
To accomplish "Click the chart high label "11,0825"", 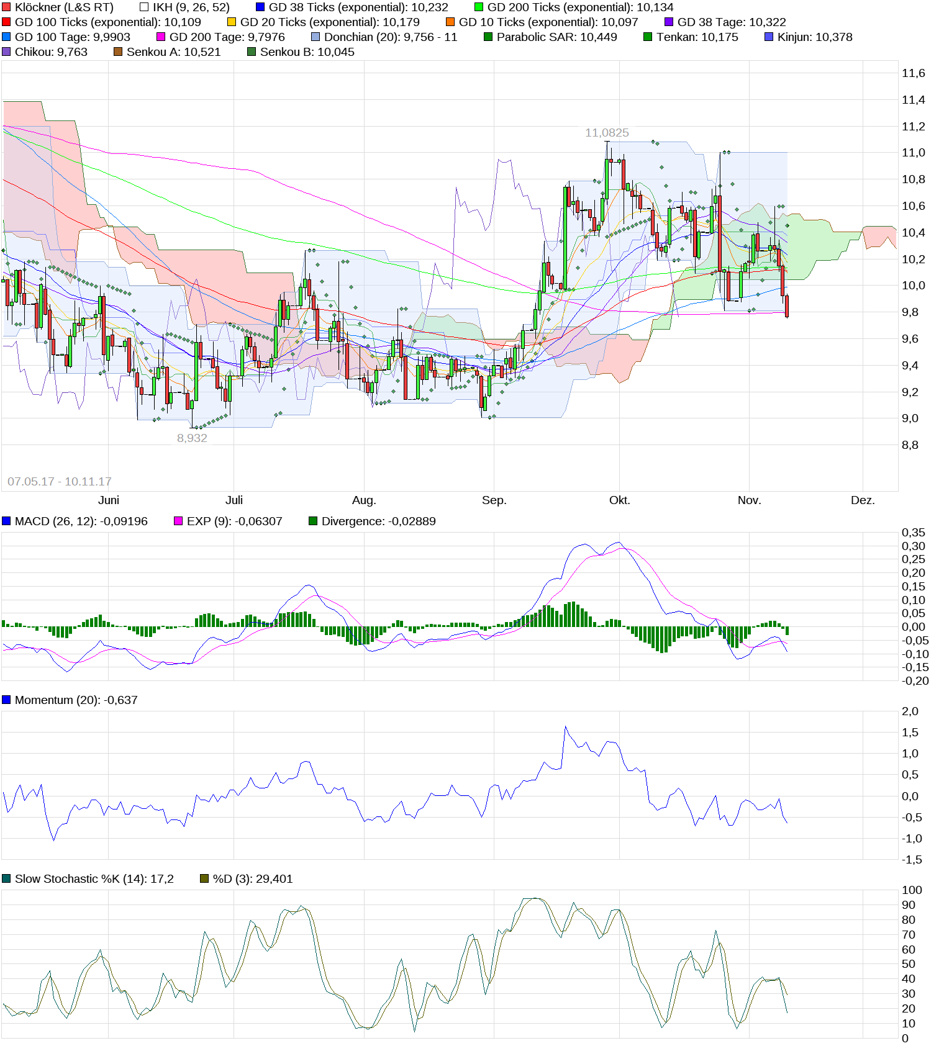I will tap(607, 133).
